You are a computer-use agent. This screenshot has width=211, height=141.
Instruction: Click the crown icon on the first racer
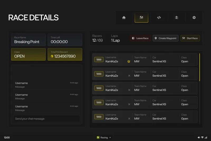129,61
